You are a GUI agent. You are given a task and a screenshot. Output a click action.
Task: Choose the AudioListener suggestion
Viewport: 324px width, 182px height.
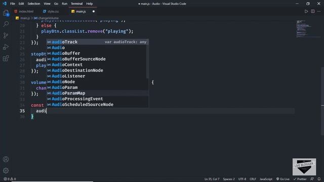[x=97, y=76]
